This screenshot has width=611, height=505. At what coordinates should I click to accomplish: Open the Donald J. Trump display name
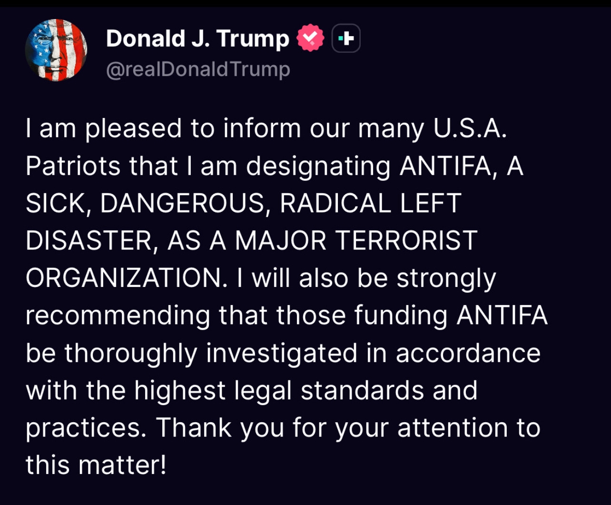tap(197, 39)
